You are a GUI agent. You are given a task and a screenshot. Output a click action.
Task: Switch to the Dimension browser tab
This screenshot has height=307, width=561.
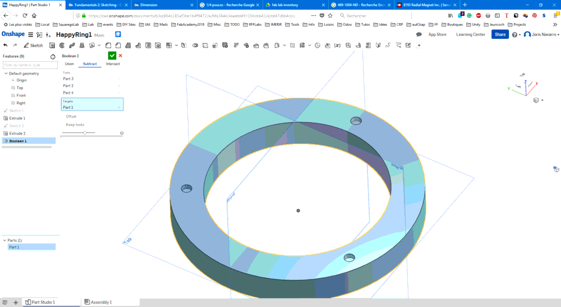coord(163,5)
